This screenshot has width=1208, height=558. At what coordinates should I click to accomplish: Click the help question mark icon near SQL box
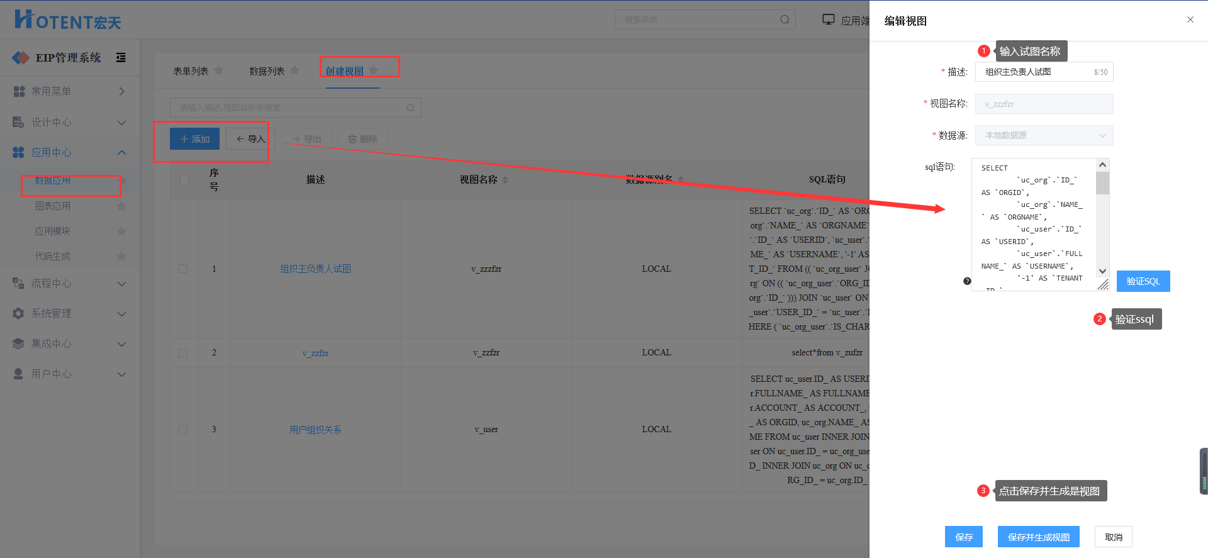click(x=967, y=281)
